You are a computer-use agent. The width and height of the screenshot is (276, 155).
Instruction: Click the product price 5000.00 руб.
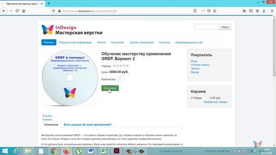(119, 72)
